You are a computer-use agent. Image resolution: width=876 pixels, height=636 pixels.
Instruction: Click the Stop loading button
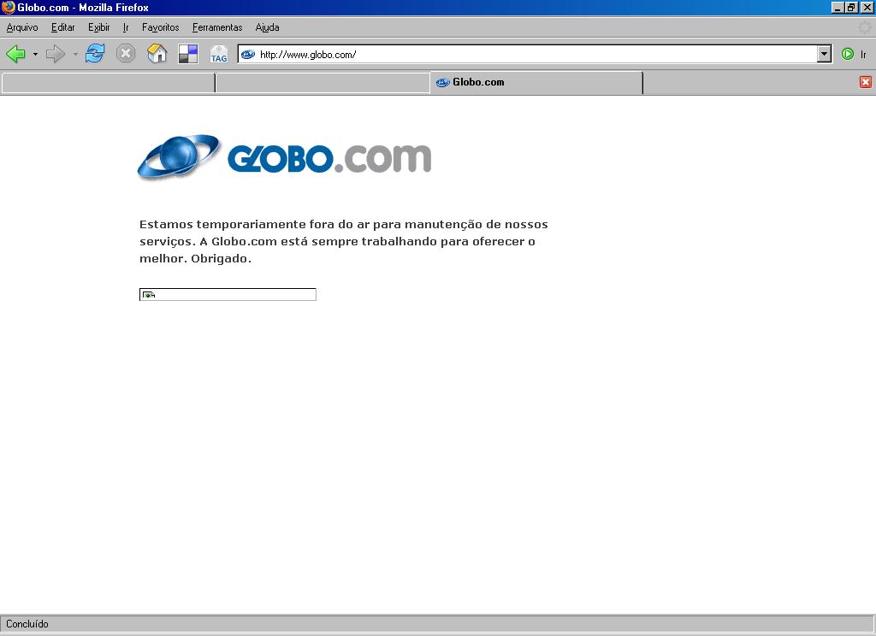tap(126, 54)
